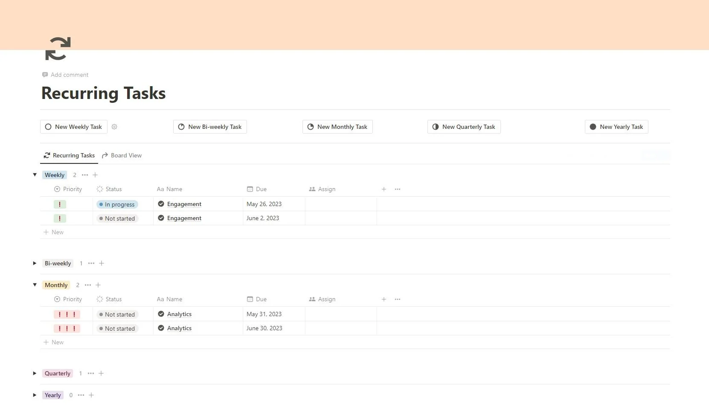Open Analytics task due May 31, 2023

click(179, 314)
